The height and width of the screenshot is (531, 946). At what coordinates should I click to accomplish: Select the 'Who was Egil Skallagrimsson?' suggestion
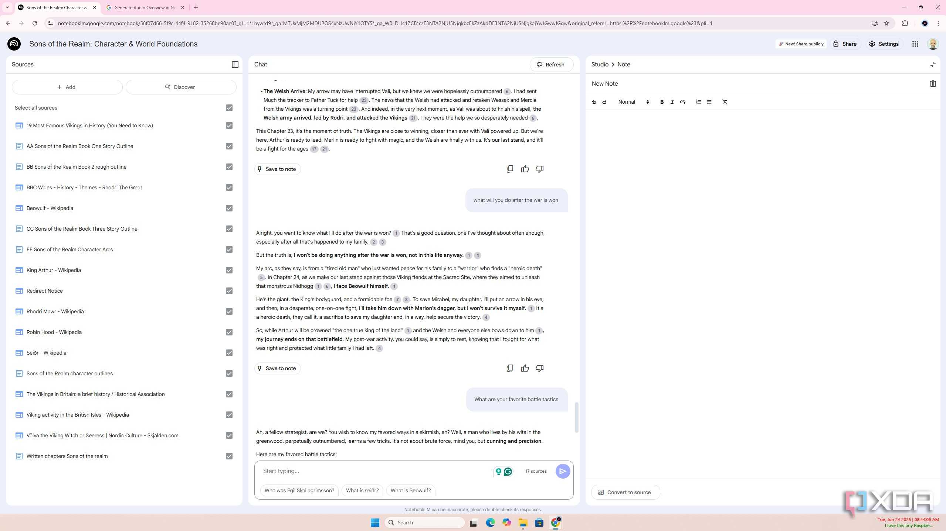[x=299, y=490]
